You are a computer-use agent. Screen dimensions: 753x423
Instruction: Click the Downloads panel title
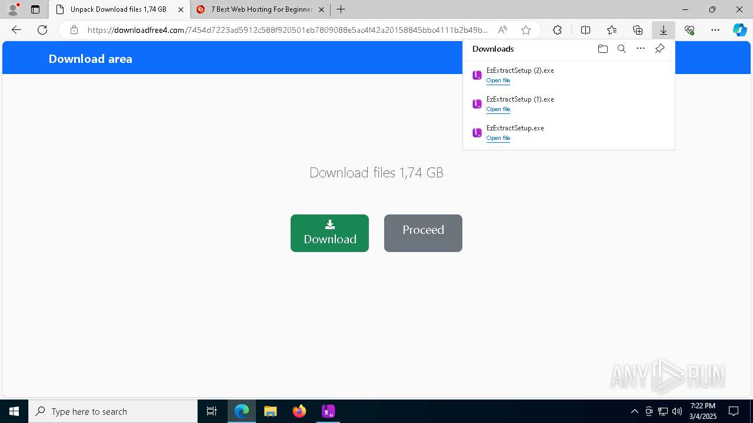point(493,49)
